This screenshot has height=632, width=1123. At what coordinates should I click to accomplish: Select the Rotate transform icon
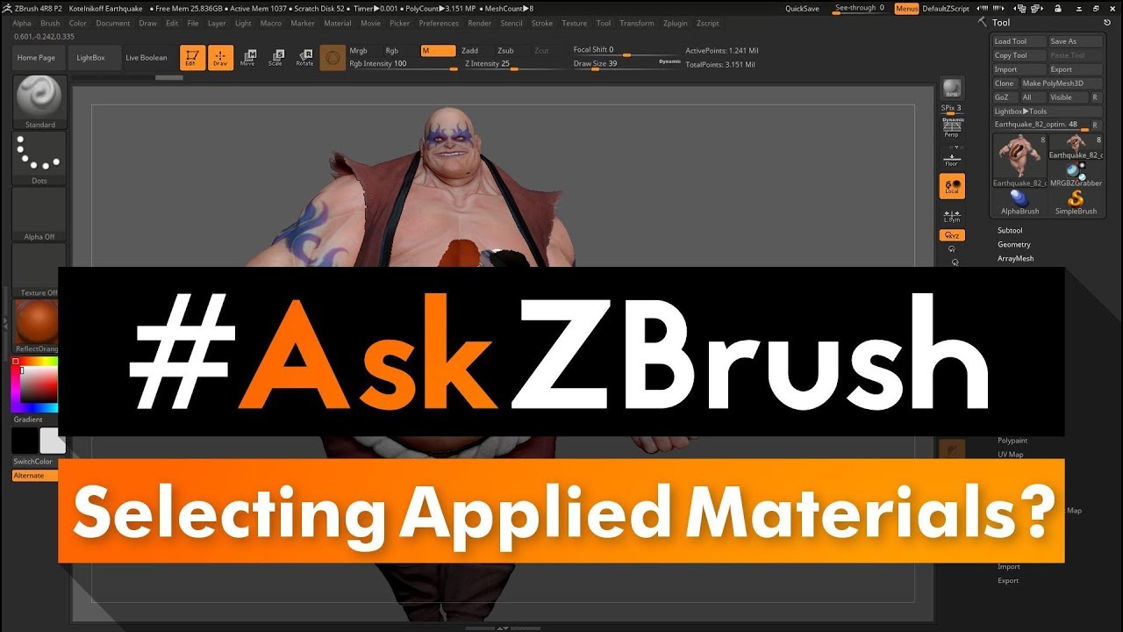pos(304,58)
